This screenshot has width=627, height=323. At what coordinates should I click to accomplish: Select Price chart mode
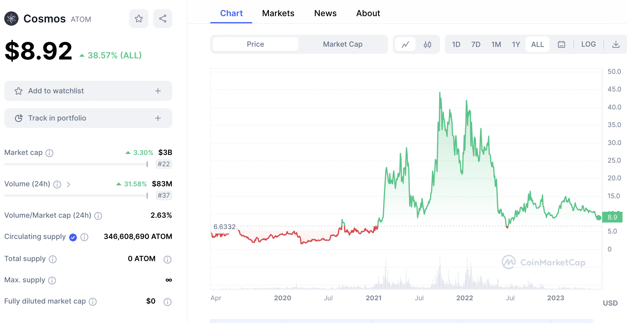255,44
